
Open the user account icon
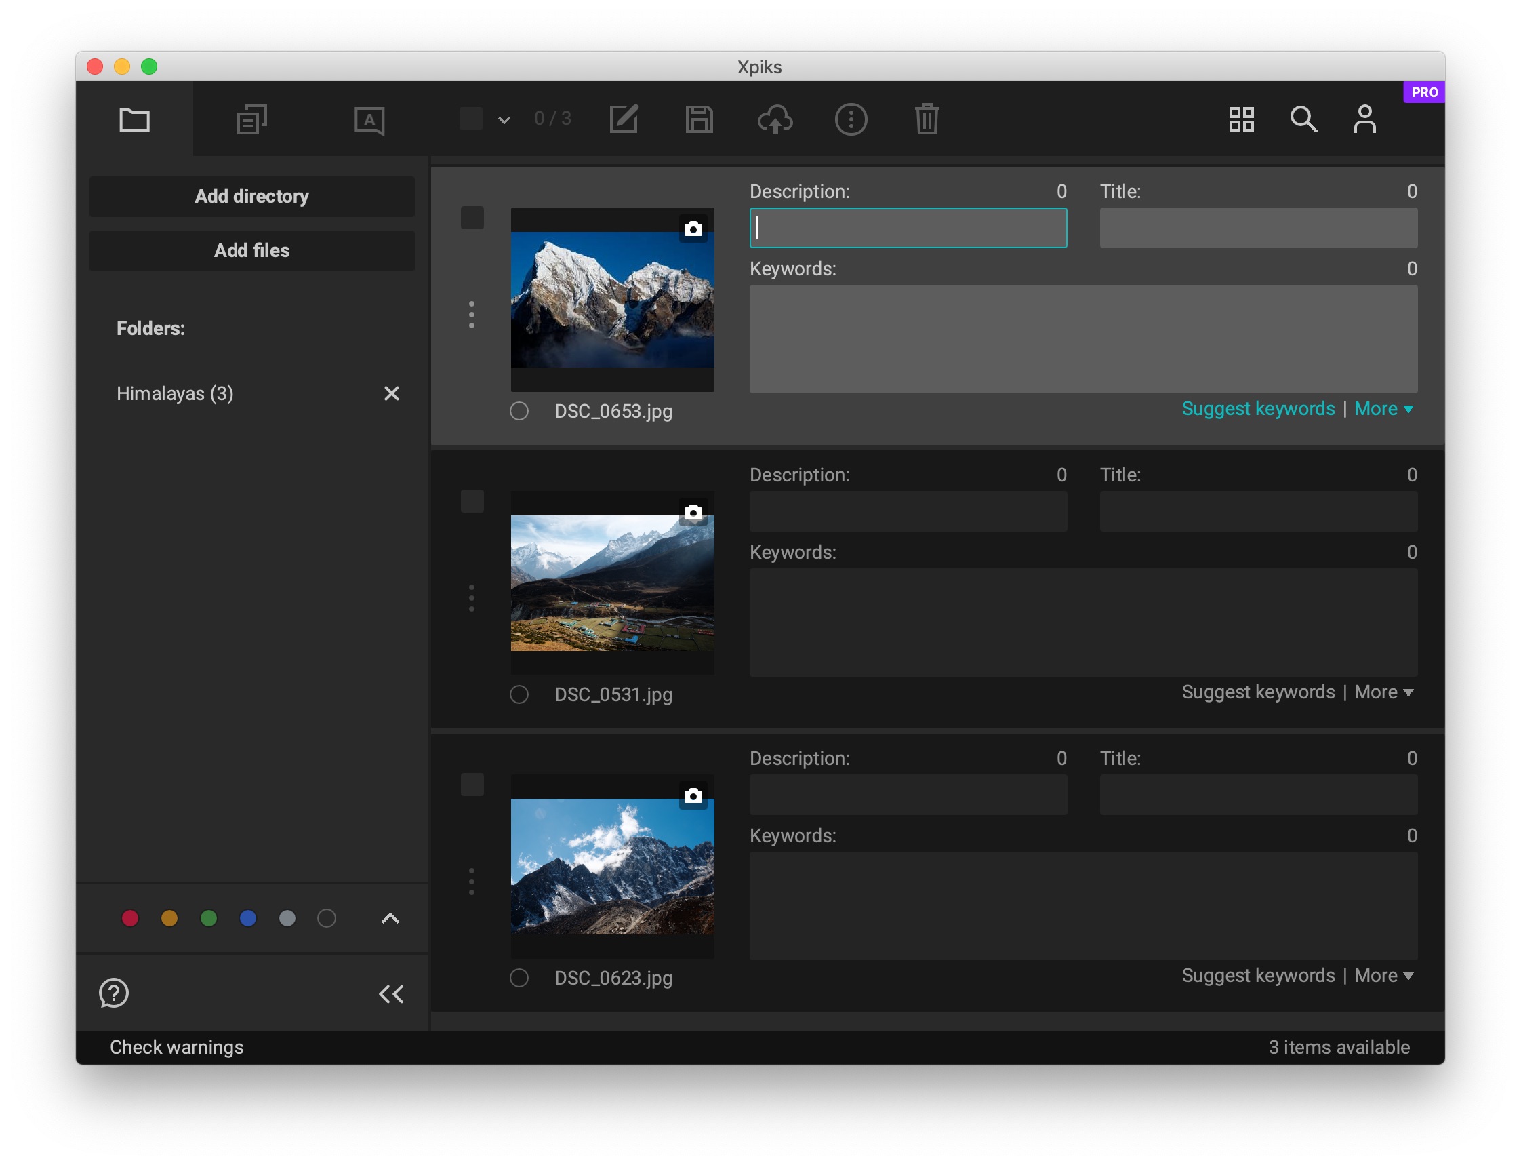click(1364, 119)
